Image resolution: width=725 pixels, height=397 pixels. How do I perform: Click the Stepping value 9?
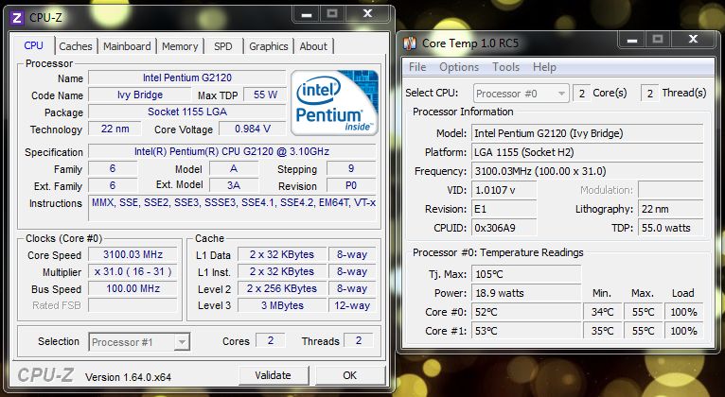351,168
